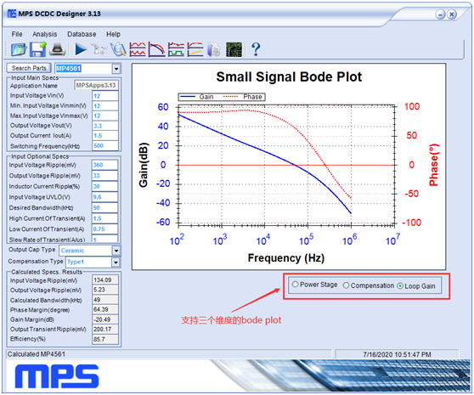474x395 pixels.
Task: Open the schematic circuit view icon
Action: tap(99, 49)
